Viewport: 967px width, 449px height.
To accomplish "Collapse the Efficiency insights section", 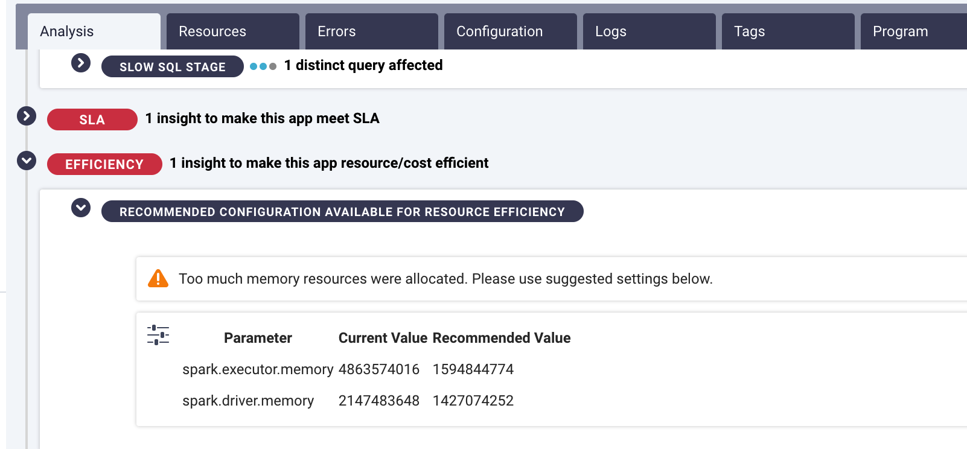I will (27, 161).
